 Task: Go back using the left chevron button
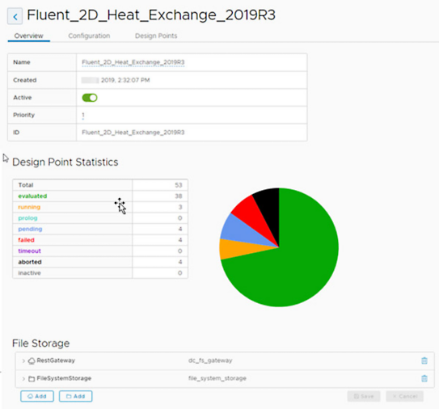pyautogui.click(x=15, y=16)
